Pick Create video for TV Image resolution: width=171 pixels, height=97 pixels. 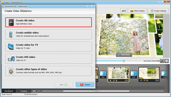48,47
